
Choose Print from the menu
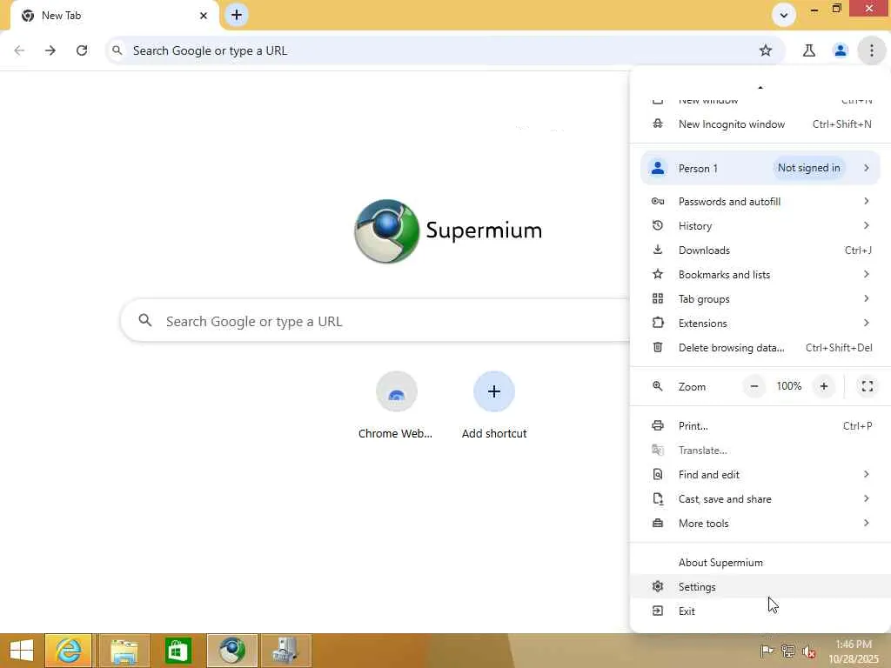point(760,426)
